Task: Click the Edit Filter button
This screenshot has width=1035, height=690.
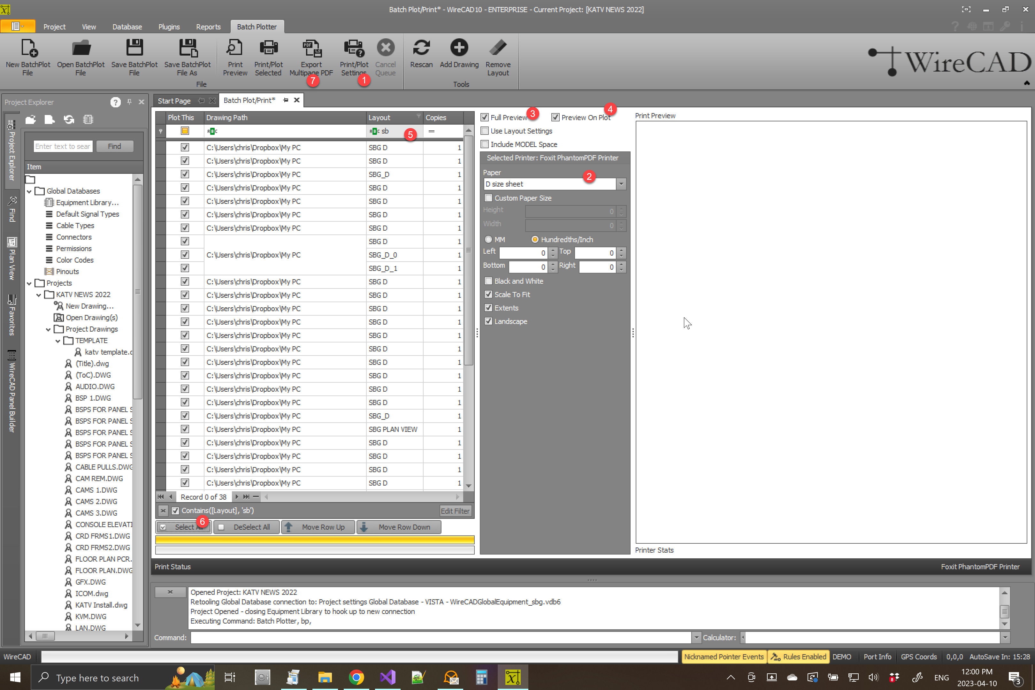Action: (x=455, y=510)
